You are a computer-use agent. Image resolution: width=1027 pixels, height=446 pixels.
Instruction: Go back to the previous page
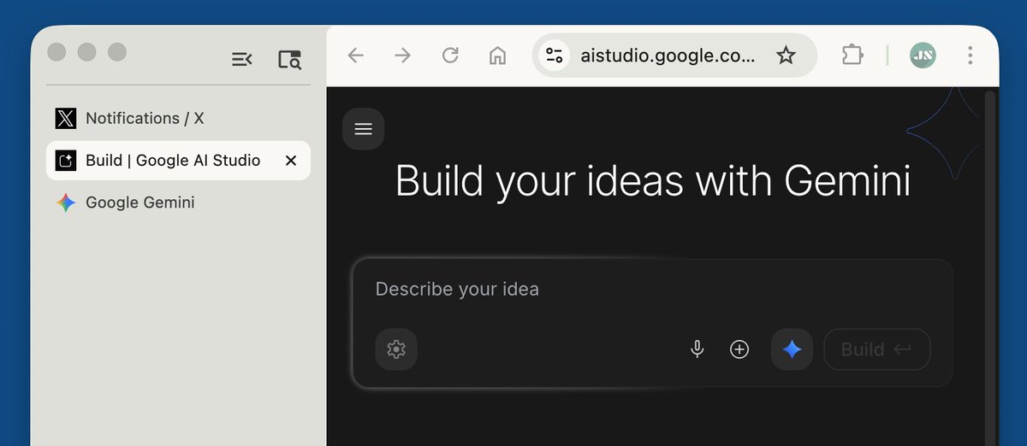pos(355,56)
